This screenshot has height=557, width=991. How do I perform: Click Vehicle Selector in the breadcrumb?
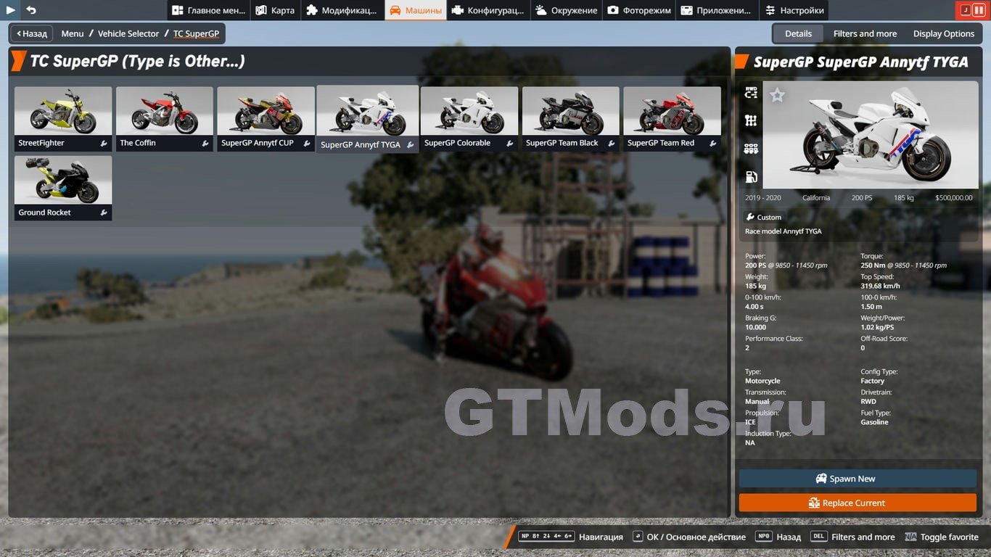128,33
